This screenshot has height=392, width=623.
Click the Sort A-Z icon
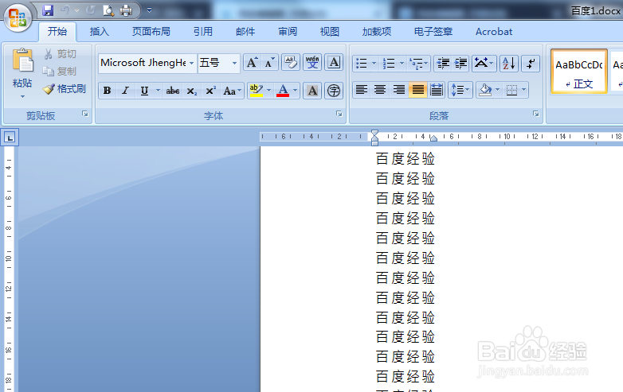pyautogui.click(x=509, y=63)
